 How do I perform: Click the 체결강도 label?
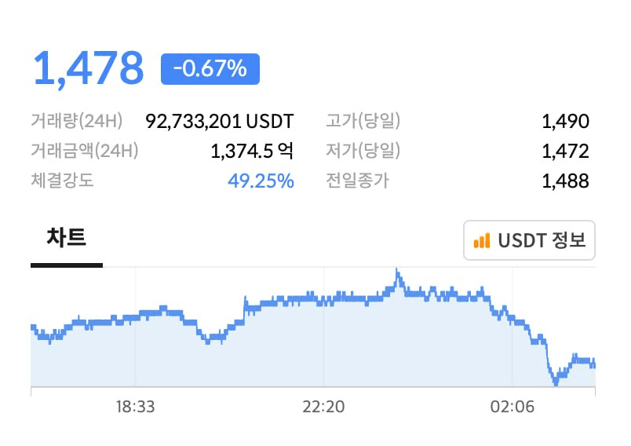[62, 181]
